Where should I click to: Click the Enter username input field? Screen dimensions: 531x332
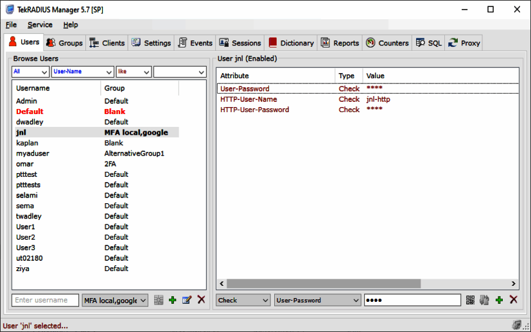point(46,300)
